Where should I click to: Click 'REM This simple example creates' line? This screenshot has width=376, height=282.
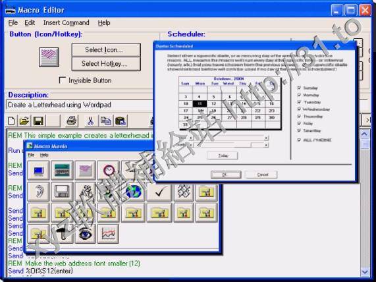pyautogui.click(x=80, y=136)
